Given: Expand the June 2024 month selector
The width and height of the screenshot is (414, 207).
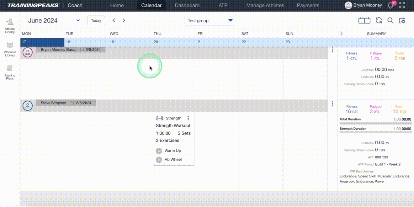Looking at the screenshot, I should 78,20.
